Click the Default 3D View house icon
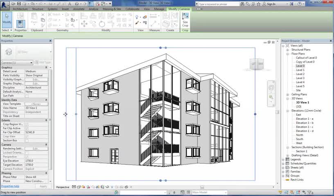Screen dimensions: 334x196 pyautogui.click(x=77, y=4)
